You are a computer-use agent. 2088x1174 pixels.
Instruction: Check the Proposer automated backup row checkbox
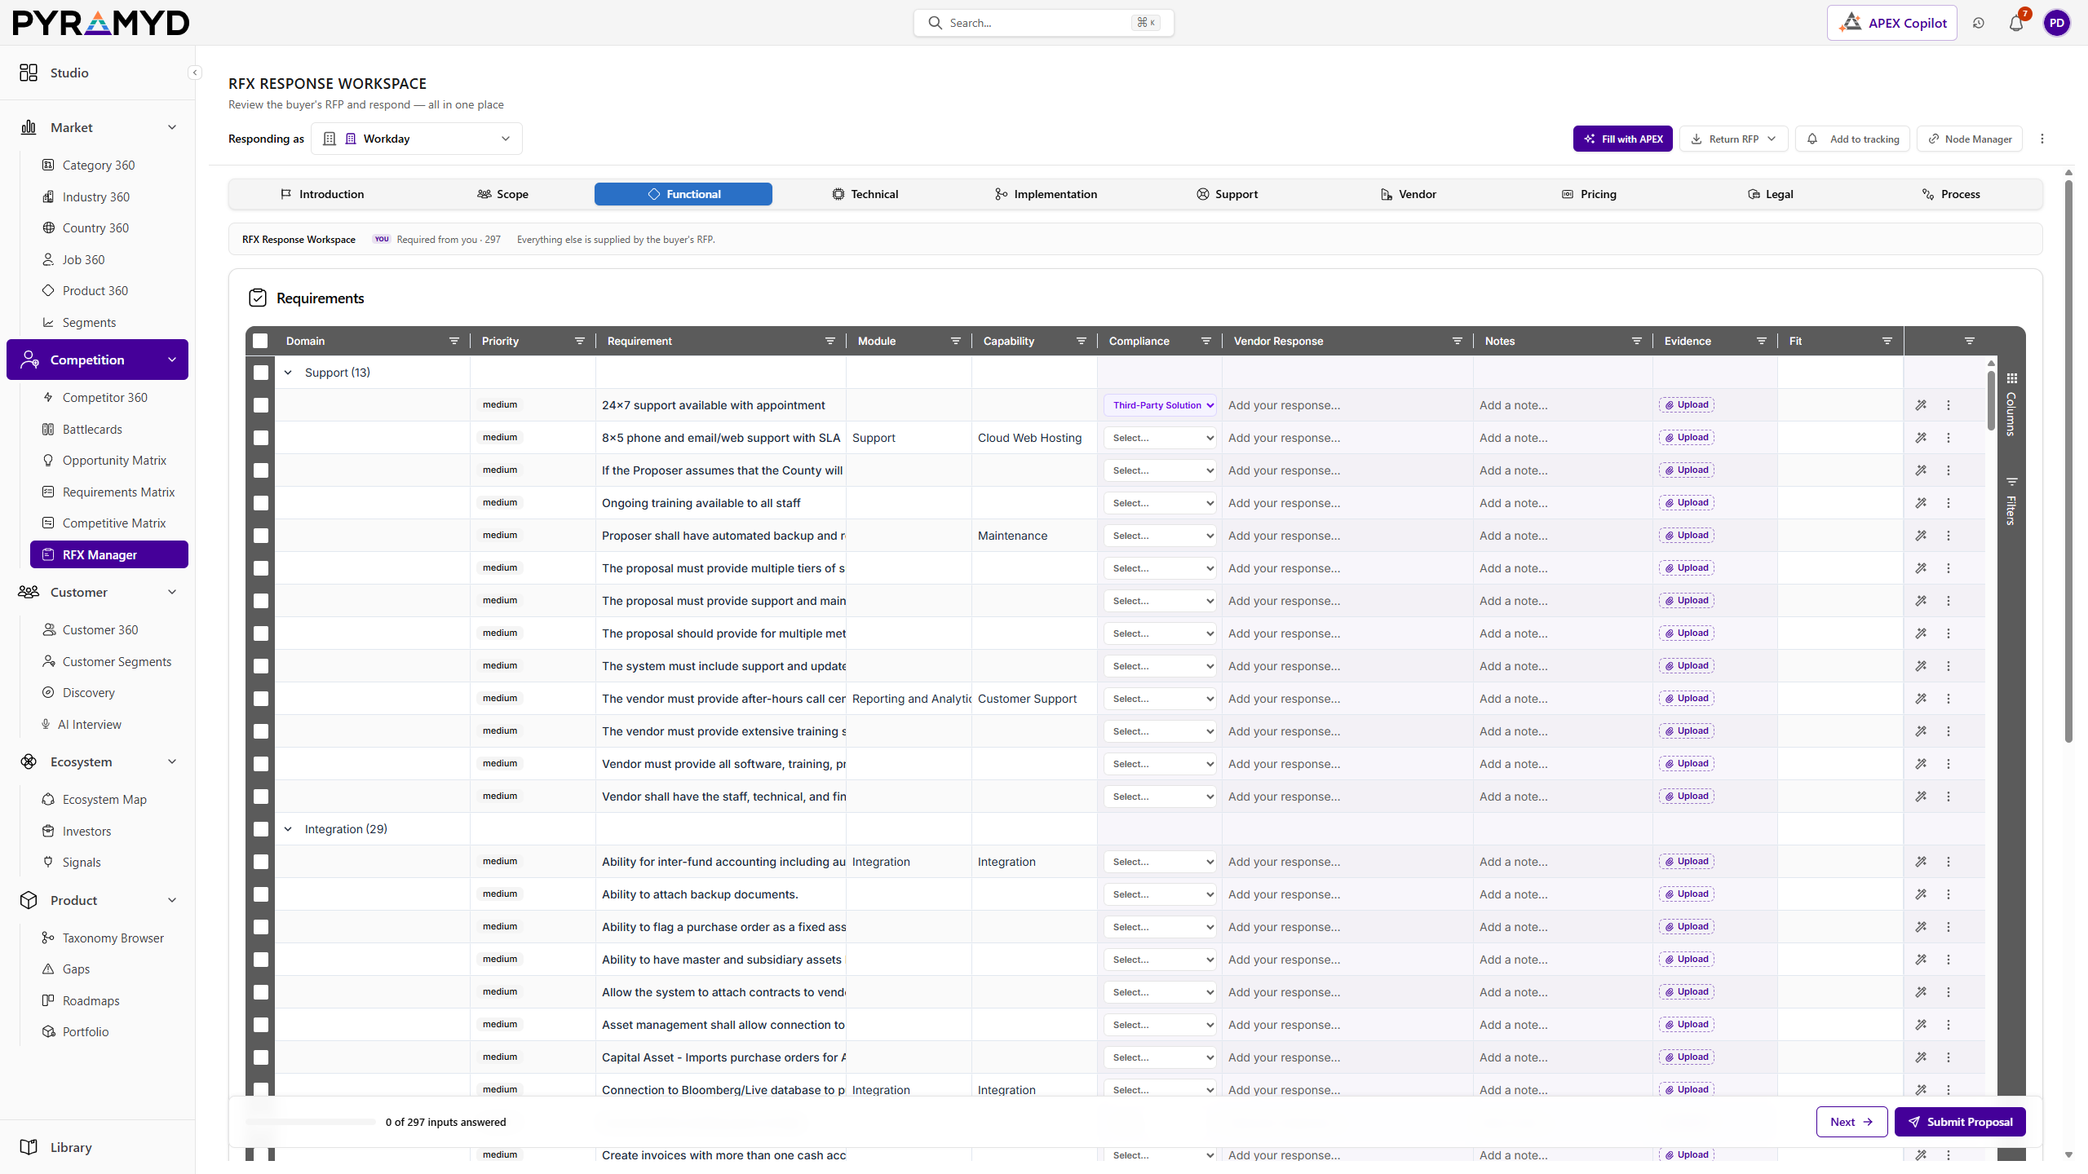pyautogui.click(x=261, y=536)
